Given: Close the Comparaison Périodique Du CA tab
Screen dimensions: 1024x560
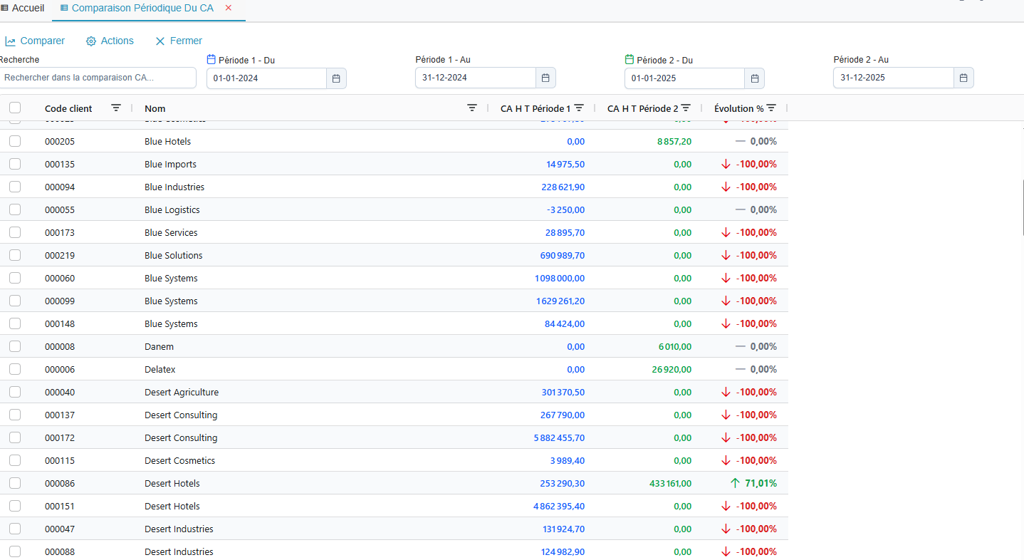Looking at the screenshot, I should (229, 8).
